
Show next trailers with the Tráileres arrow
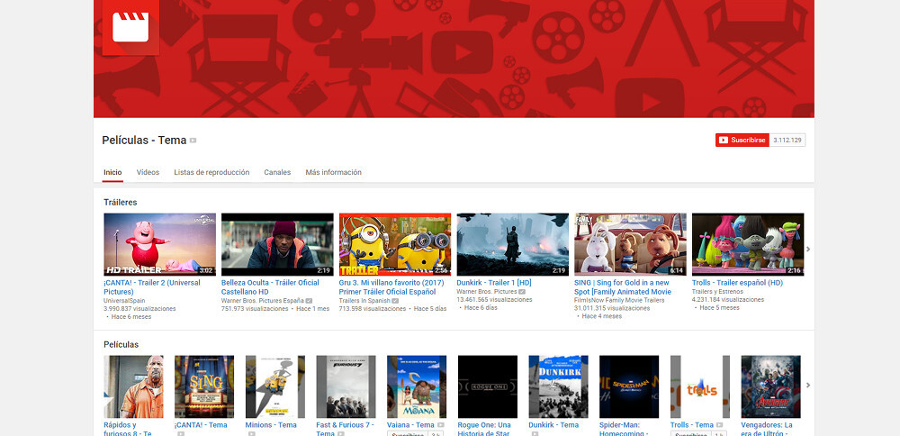click(808, 249)
